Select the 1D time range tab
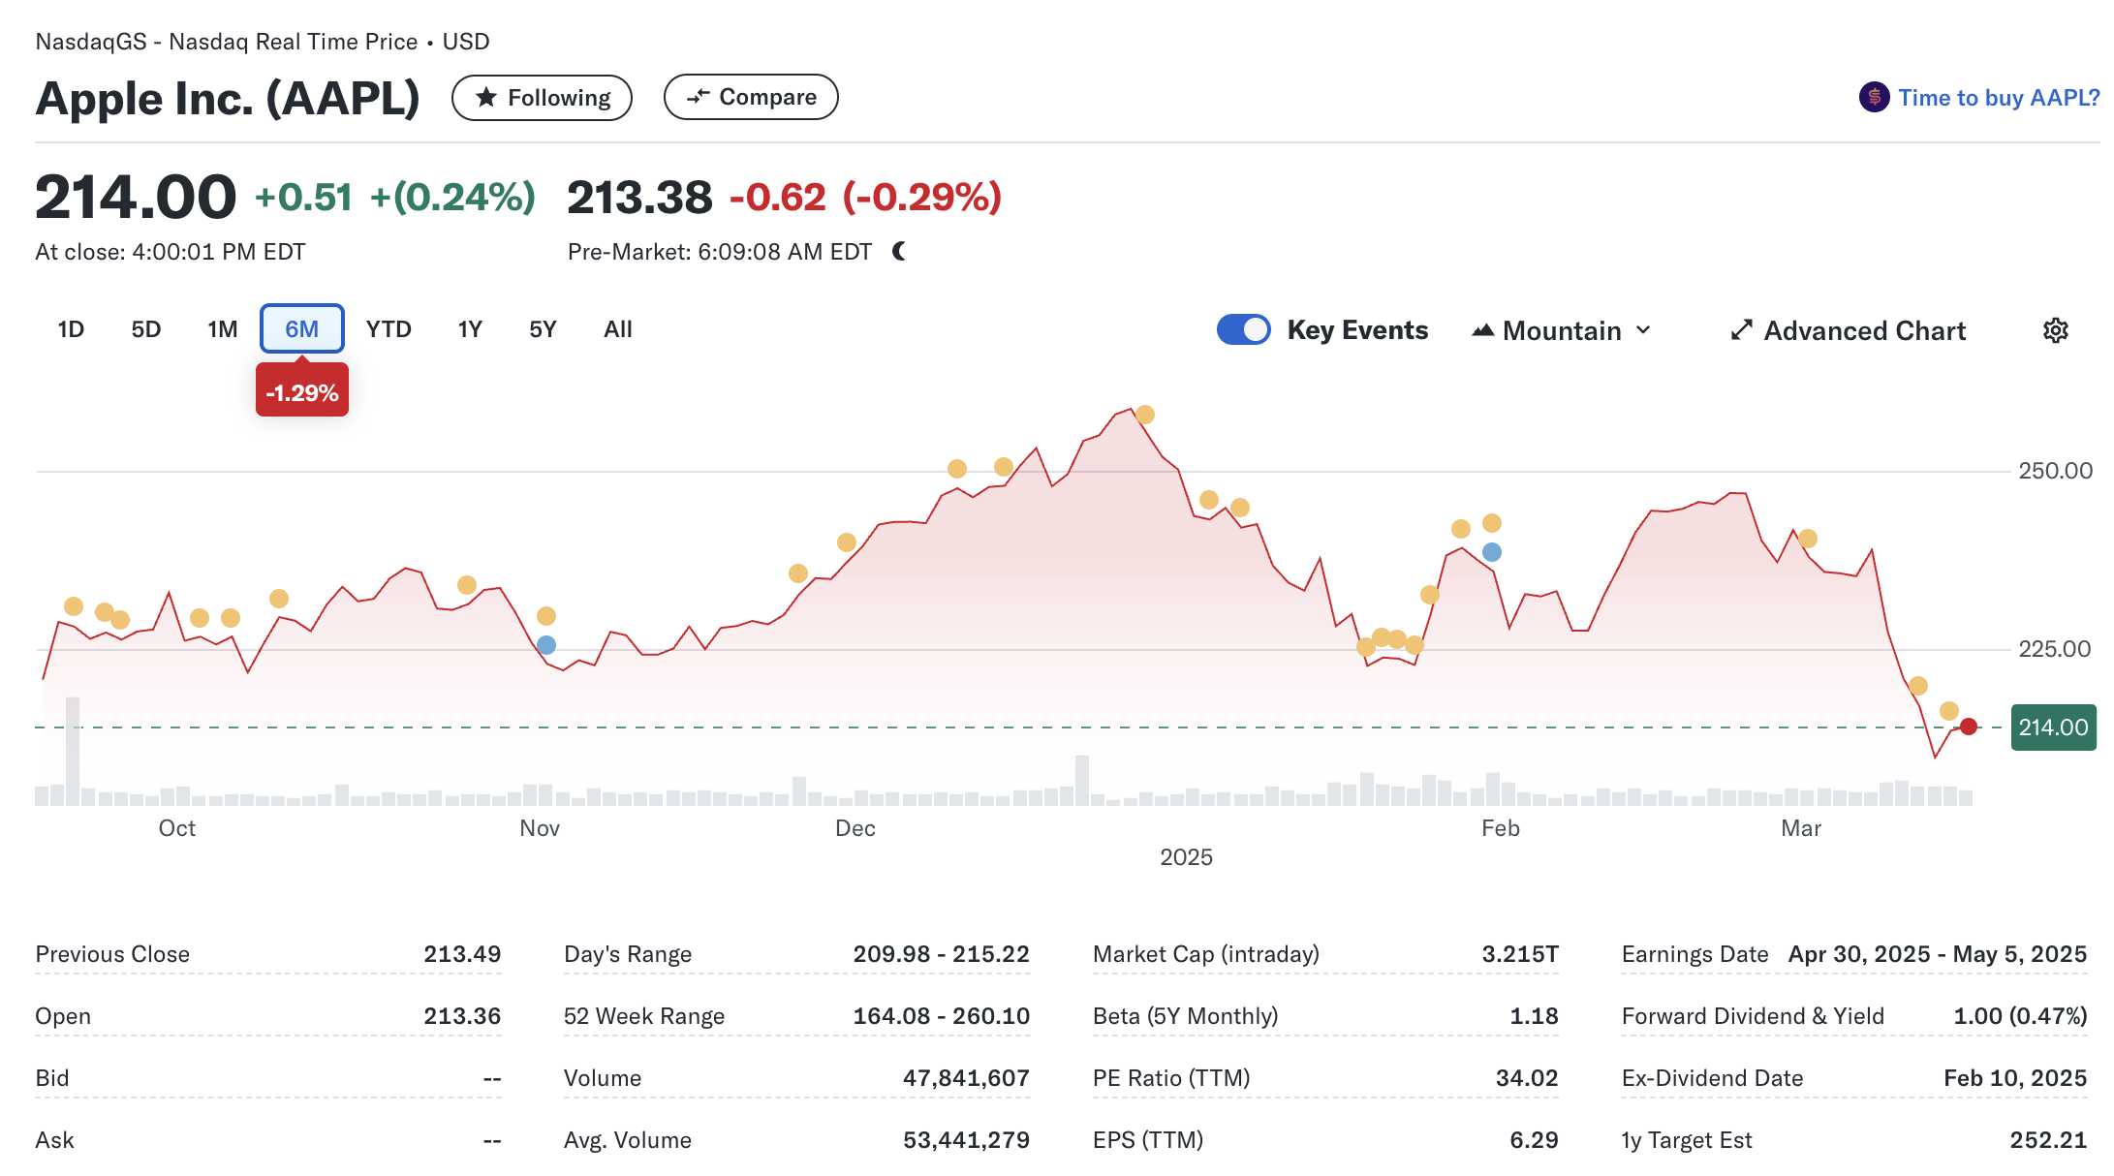Viewport: 2114px width, 1176px height. coord(71,329)
